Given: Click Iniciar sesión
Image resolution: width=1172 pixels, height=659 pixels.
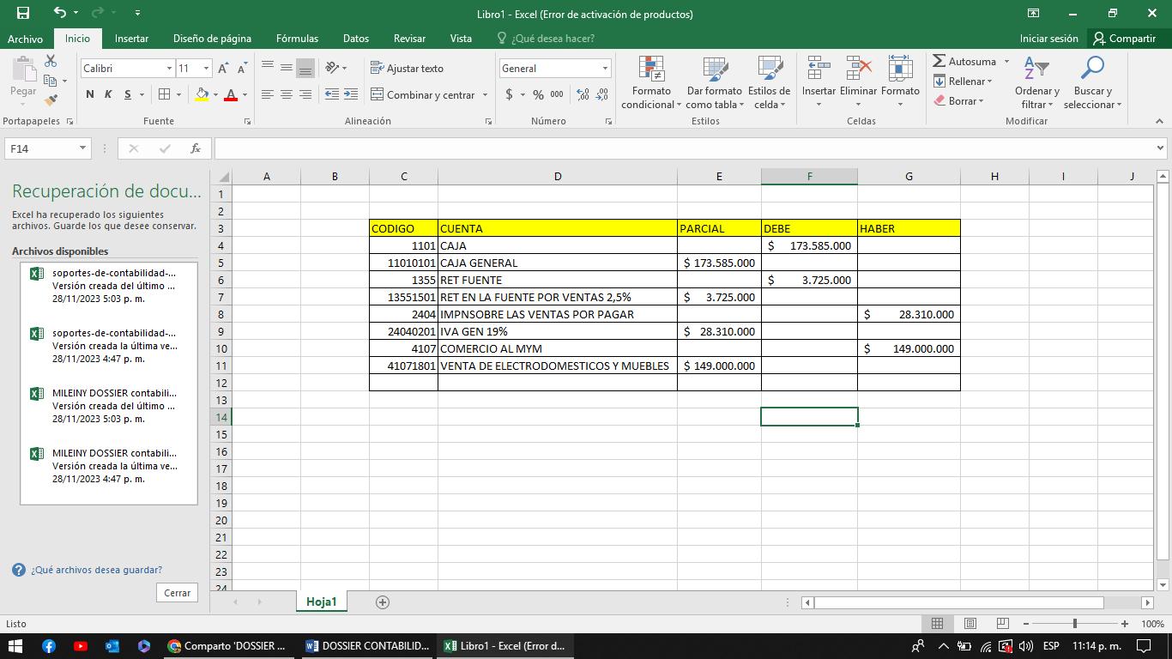Looking at the screenshot, I should (x=1048, y=39).
